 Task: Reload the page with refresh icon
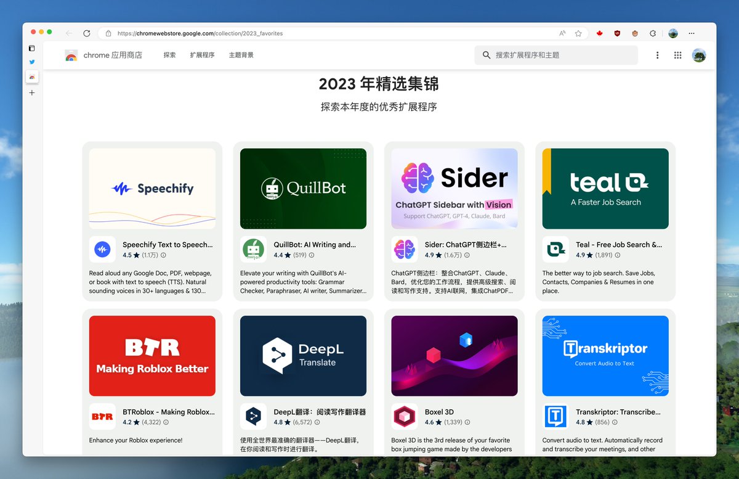tap(87, 33)
